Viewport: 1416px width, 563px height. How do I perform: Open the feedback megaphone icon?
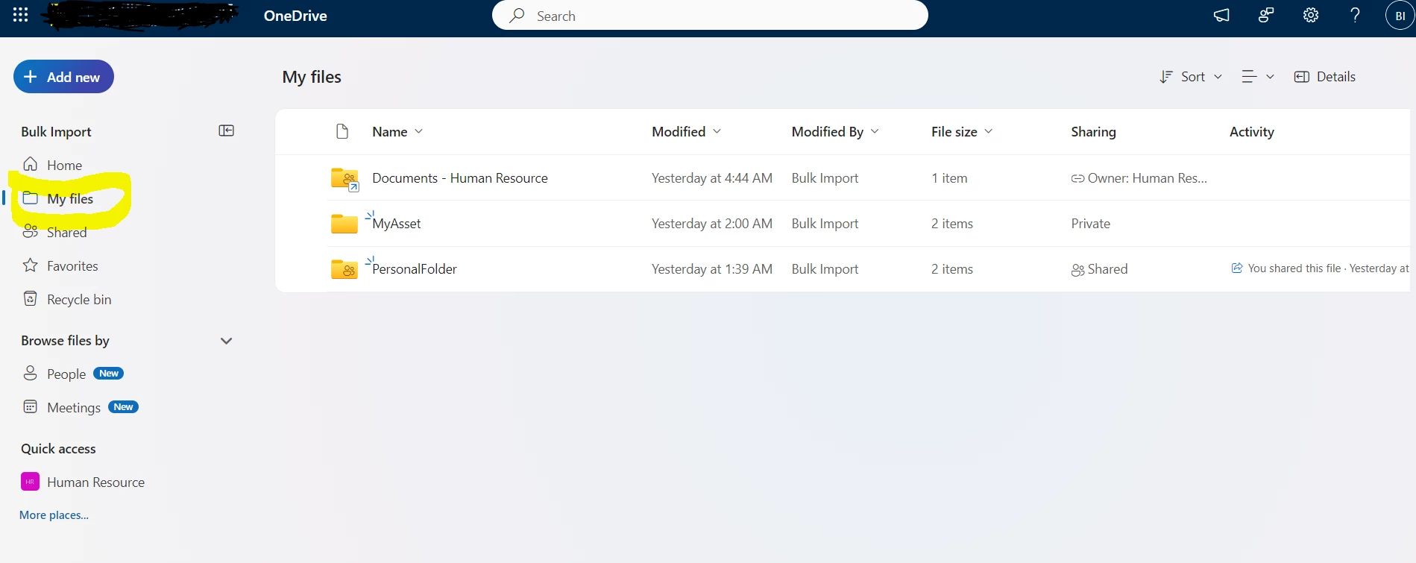tap(1221, 15)
